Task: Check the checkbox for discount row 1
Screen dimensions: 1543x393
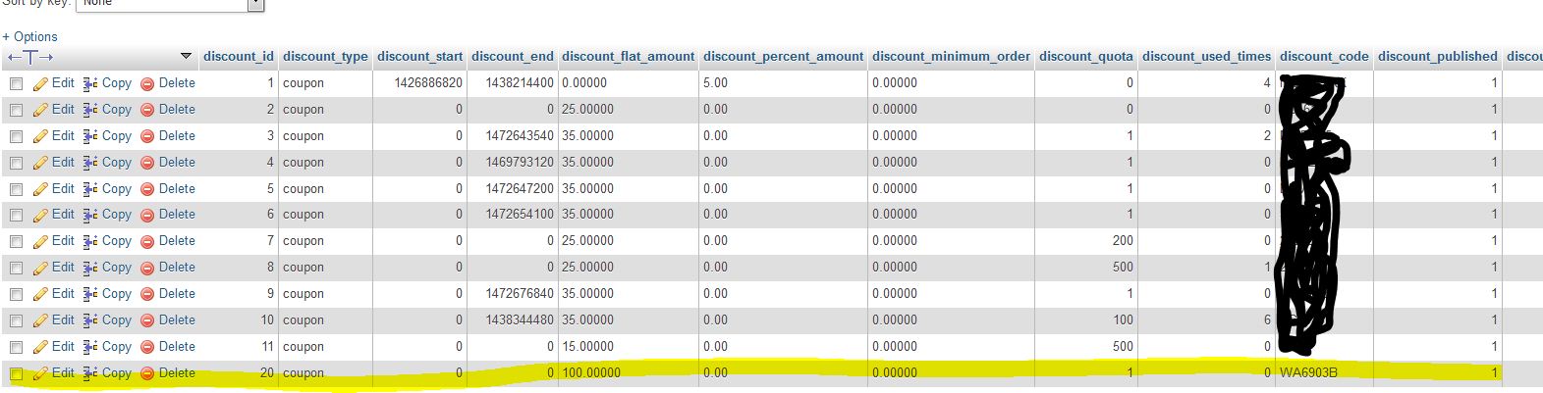Action: (x=16, y=84)
